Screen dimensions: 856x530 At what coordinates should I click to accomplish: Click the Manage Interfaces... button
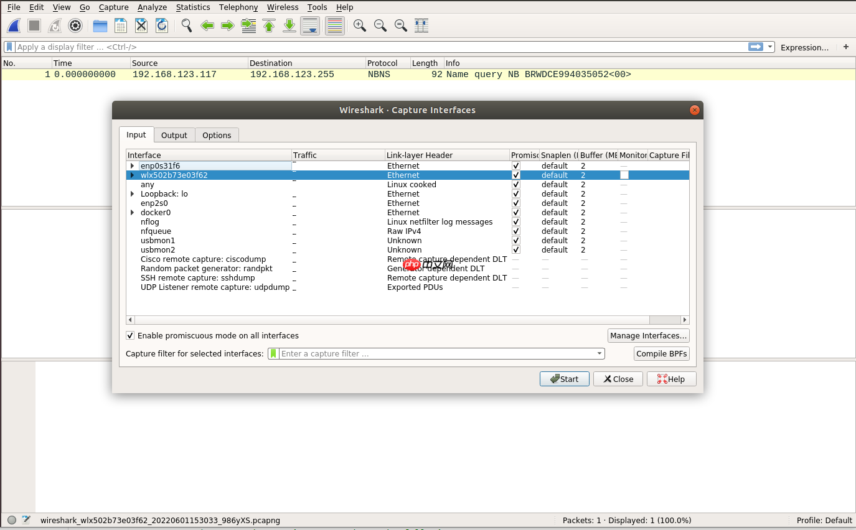click(x=649, y=335)
